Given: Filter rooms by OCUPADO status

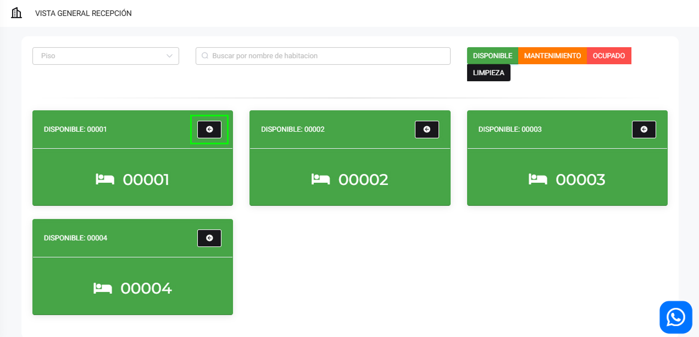Looking at the screenshot, I should click(608, 56).
